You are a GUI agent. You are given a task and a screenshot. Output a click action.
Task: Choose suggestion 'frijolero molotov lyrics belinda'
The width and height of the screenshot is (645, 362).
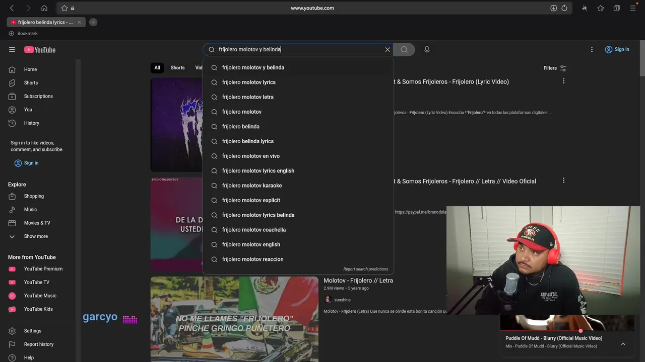(x=298, y=215)
